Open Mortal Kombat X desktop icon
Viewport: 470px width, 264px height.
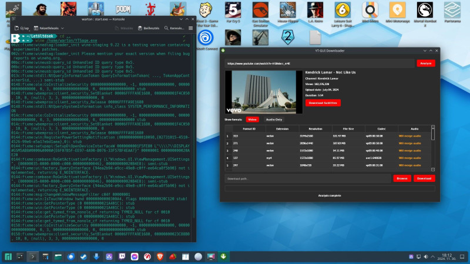point(425,14)
